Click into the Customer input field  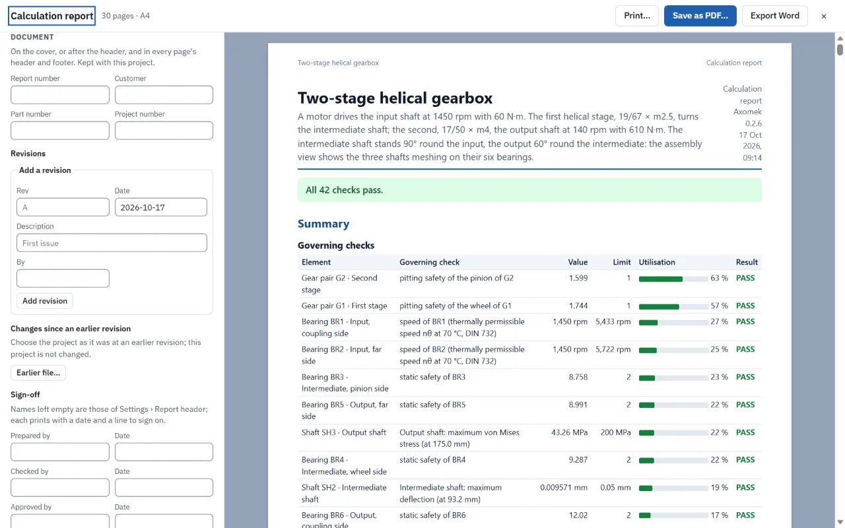point(164,95)
